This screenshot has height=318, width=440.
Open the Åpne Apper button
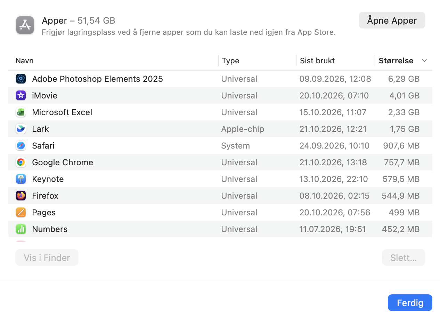click(392, 20)
